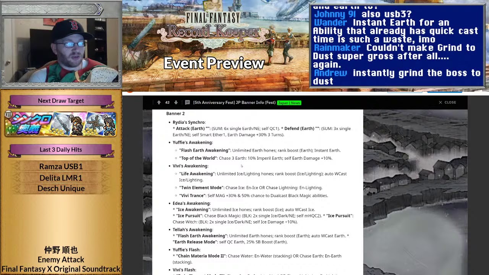Click the 'Last 3 Daily Hits' header
The height and width of the screenshot is (275, 489).
pos(61,150)
